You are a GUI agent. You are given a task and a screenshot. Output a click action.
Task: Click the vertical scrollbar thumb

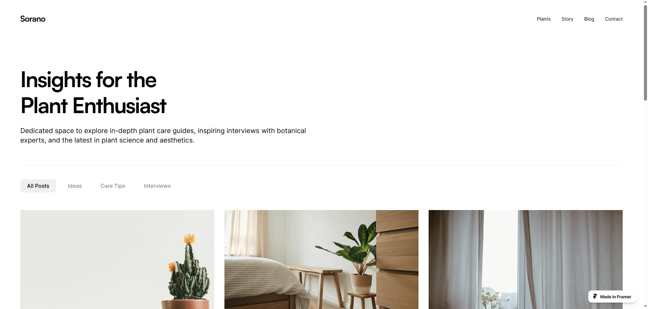645,53
